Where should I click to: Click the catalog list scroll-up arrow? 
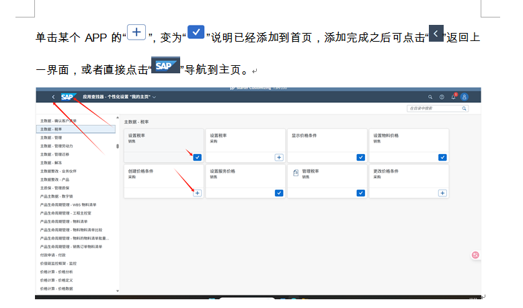[x=118, y=117]
